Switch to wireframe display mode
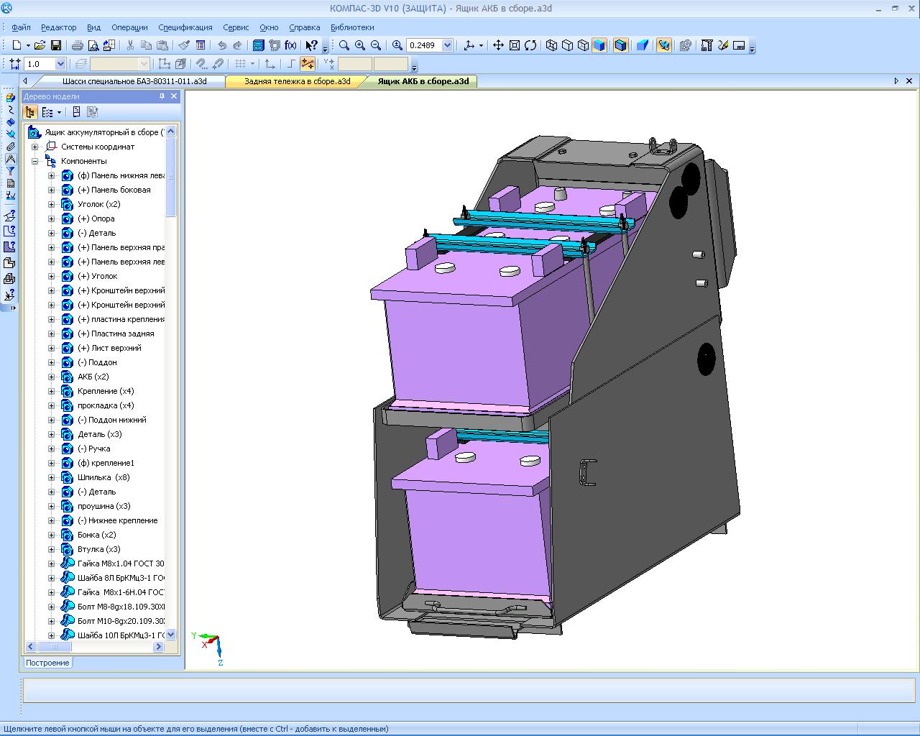This screenshot has height=736, width=920. 551,45
